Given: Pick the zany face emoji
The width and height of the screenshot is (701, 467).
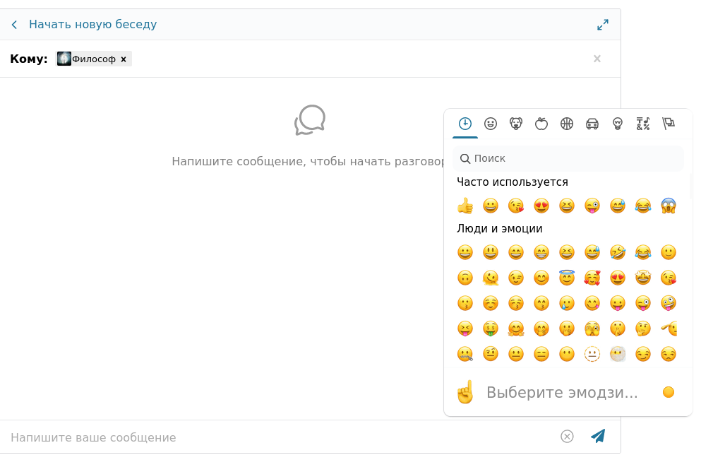Looking at the screenshot, I should [669, 303].
